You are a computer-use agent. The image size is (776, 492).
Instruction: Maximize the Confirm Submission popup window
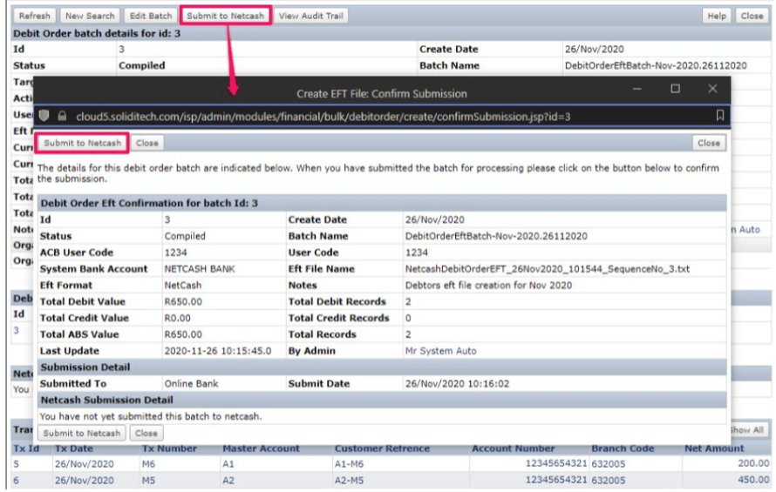[x=675, y=90]
